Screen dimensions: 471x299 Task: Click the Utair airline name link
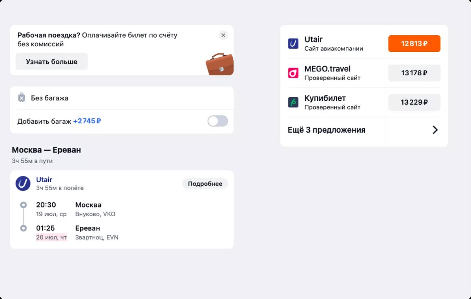(x=44, y=180)
